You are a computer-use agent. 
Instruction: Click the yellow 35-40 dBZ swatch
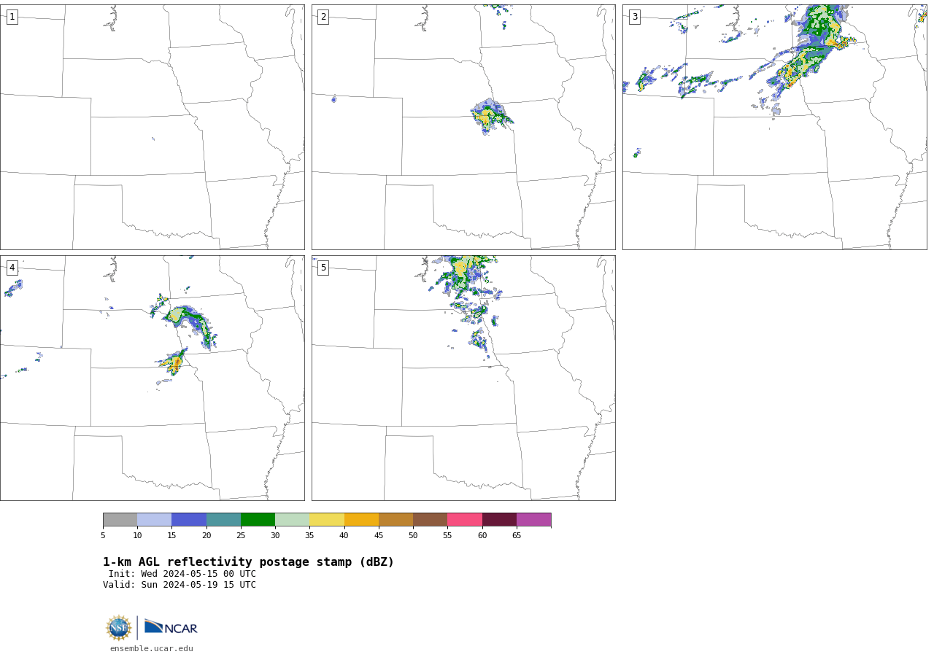pyautogui.click(x=327, y=519)
